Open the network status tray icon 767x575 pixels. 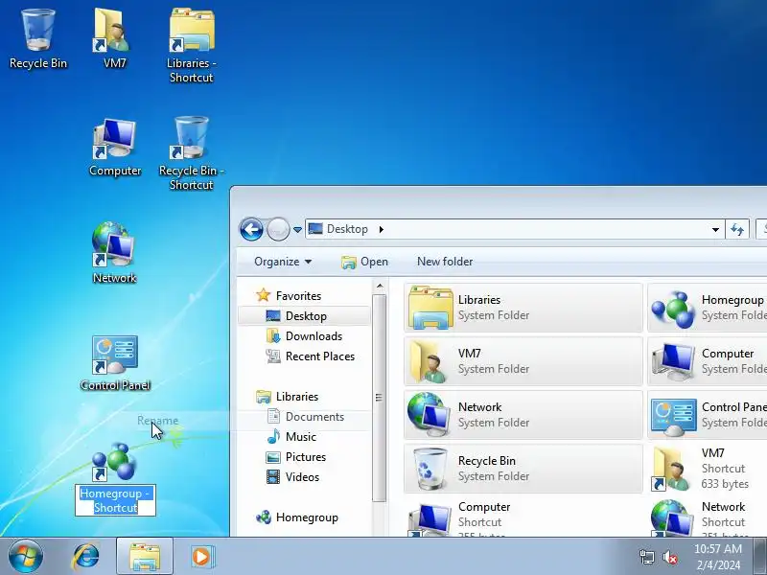tap(646, 557)
